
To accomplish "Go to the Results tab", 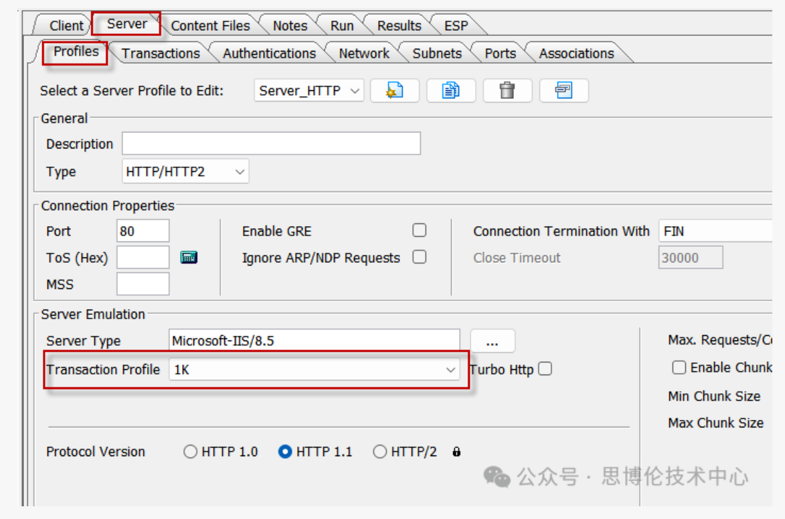I will (x=399, y=25).
